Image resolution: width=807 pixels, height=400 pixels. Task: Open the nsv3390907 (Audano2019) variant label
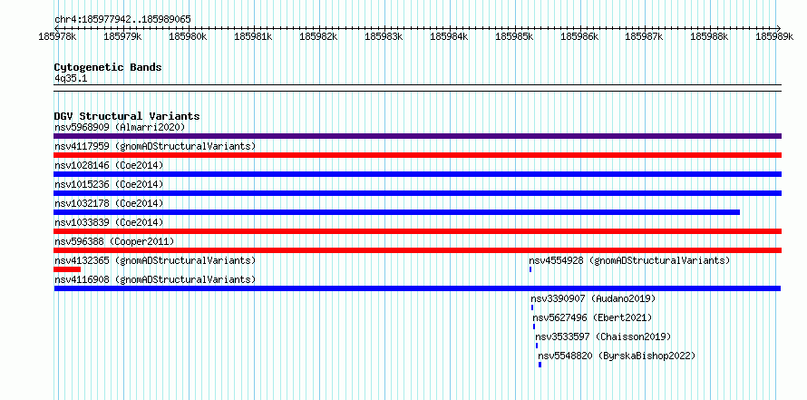click(593, 298)
